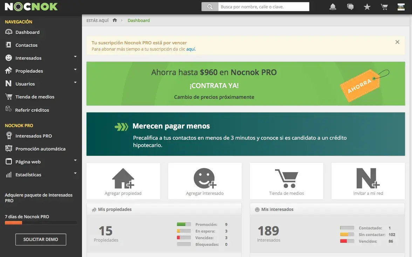Click the 'En espera:' row
This screenshot has height=257, width=412.
(x=202, y=231)
